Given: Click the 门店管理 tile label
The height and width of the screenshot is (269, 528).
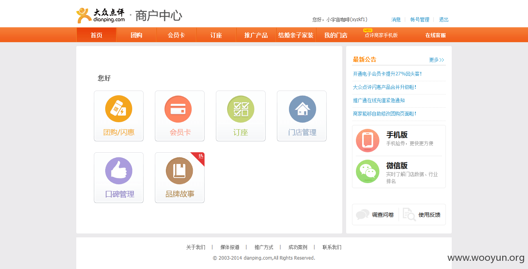Looking at the screenshot, I should point(302,132).
